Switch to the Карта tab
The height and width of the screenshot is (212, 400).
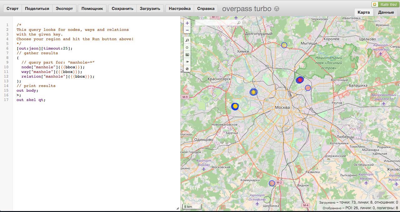[364, 12]
